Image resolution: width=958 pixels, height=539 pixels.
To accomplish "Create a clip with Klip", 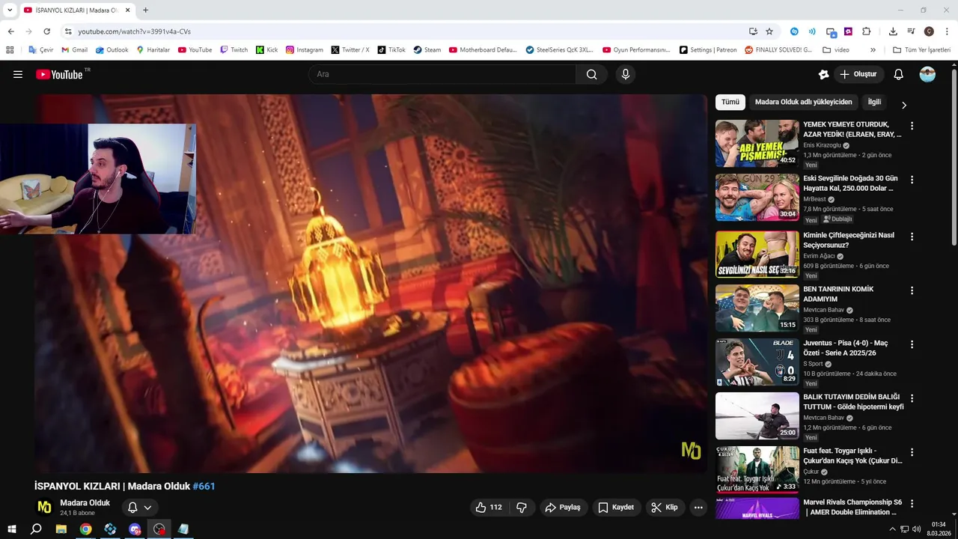I will 665,508.
